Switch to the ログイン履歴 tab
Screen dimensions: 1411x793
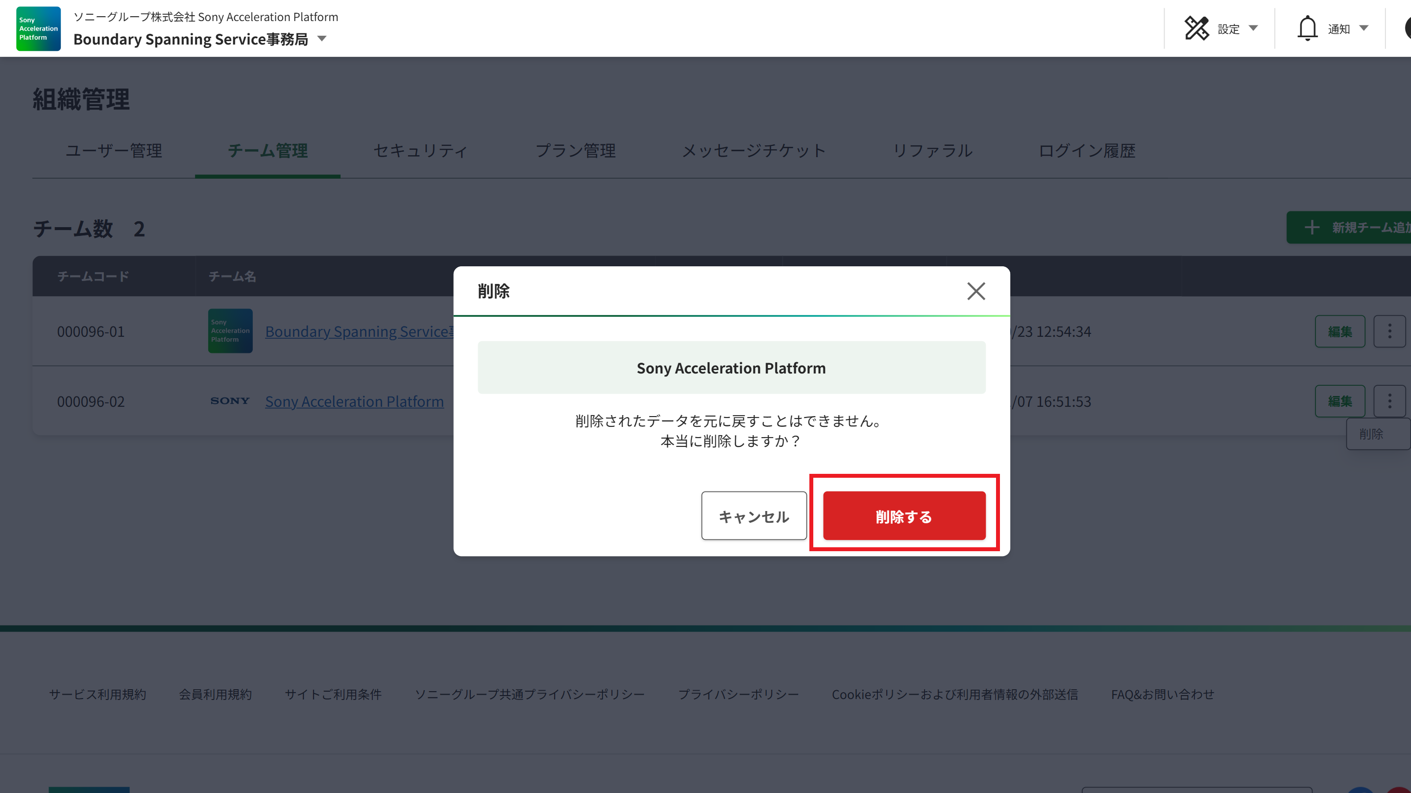pos(1087,150)
